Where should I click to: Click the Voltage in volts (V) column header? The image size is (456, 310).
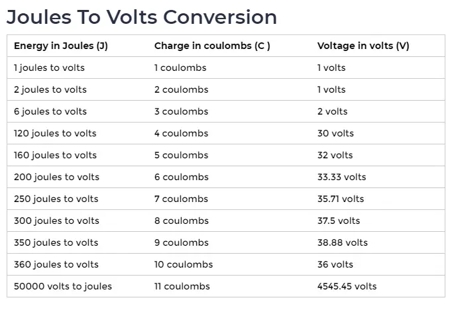(x=363, y=46)
